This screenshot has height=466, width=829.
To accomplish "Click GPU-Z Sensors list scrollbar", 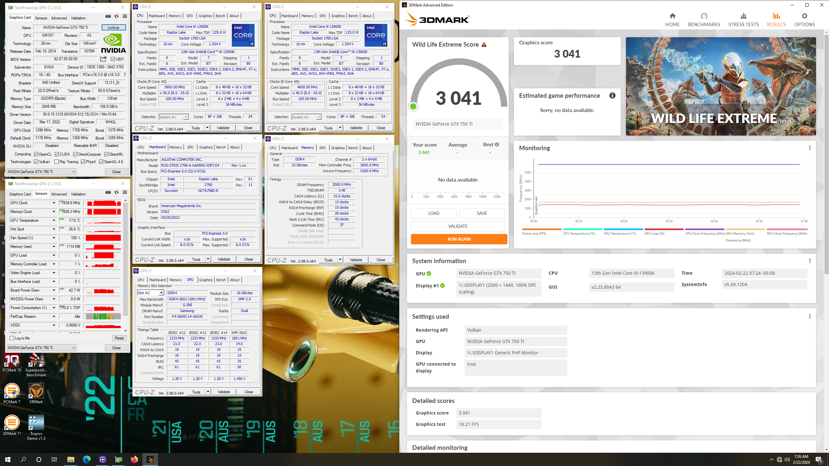I will pyautogui.click(x=125, y=259).
